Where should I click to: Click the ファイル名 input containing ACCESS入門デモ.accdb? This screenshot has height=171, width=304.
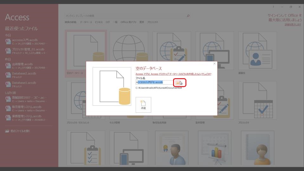pyautogui.click(x=154, y=83)
